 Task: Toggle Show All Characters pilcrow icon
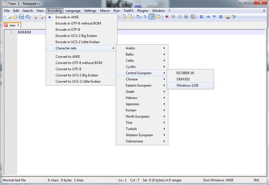pos(145,17)
